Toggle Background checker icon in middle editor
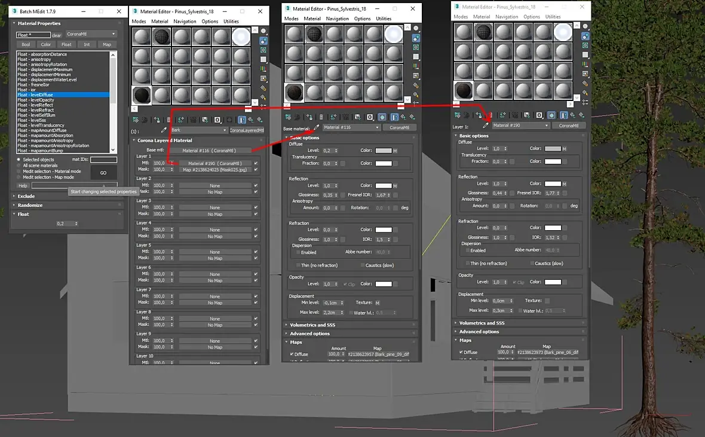The width and height of the screenshot is (705, 437). (416, 47)
